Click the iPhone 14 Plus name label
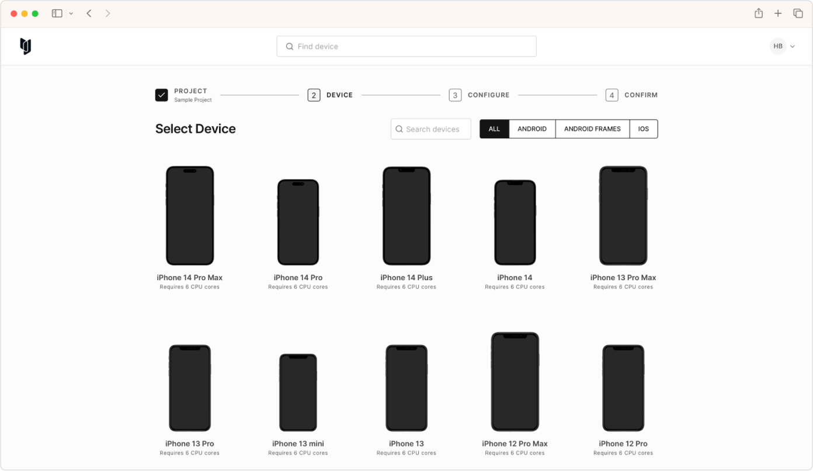813x471 pixels. pyautogui.click(x=406, y=278)
